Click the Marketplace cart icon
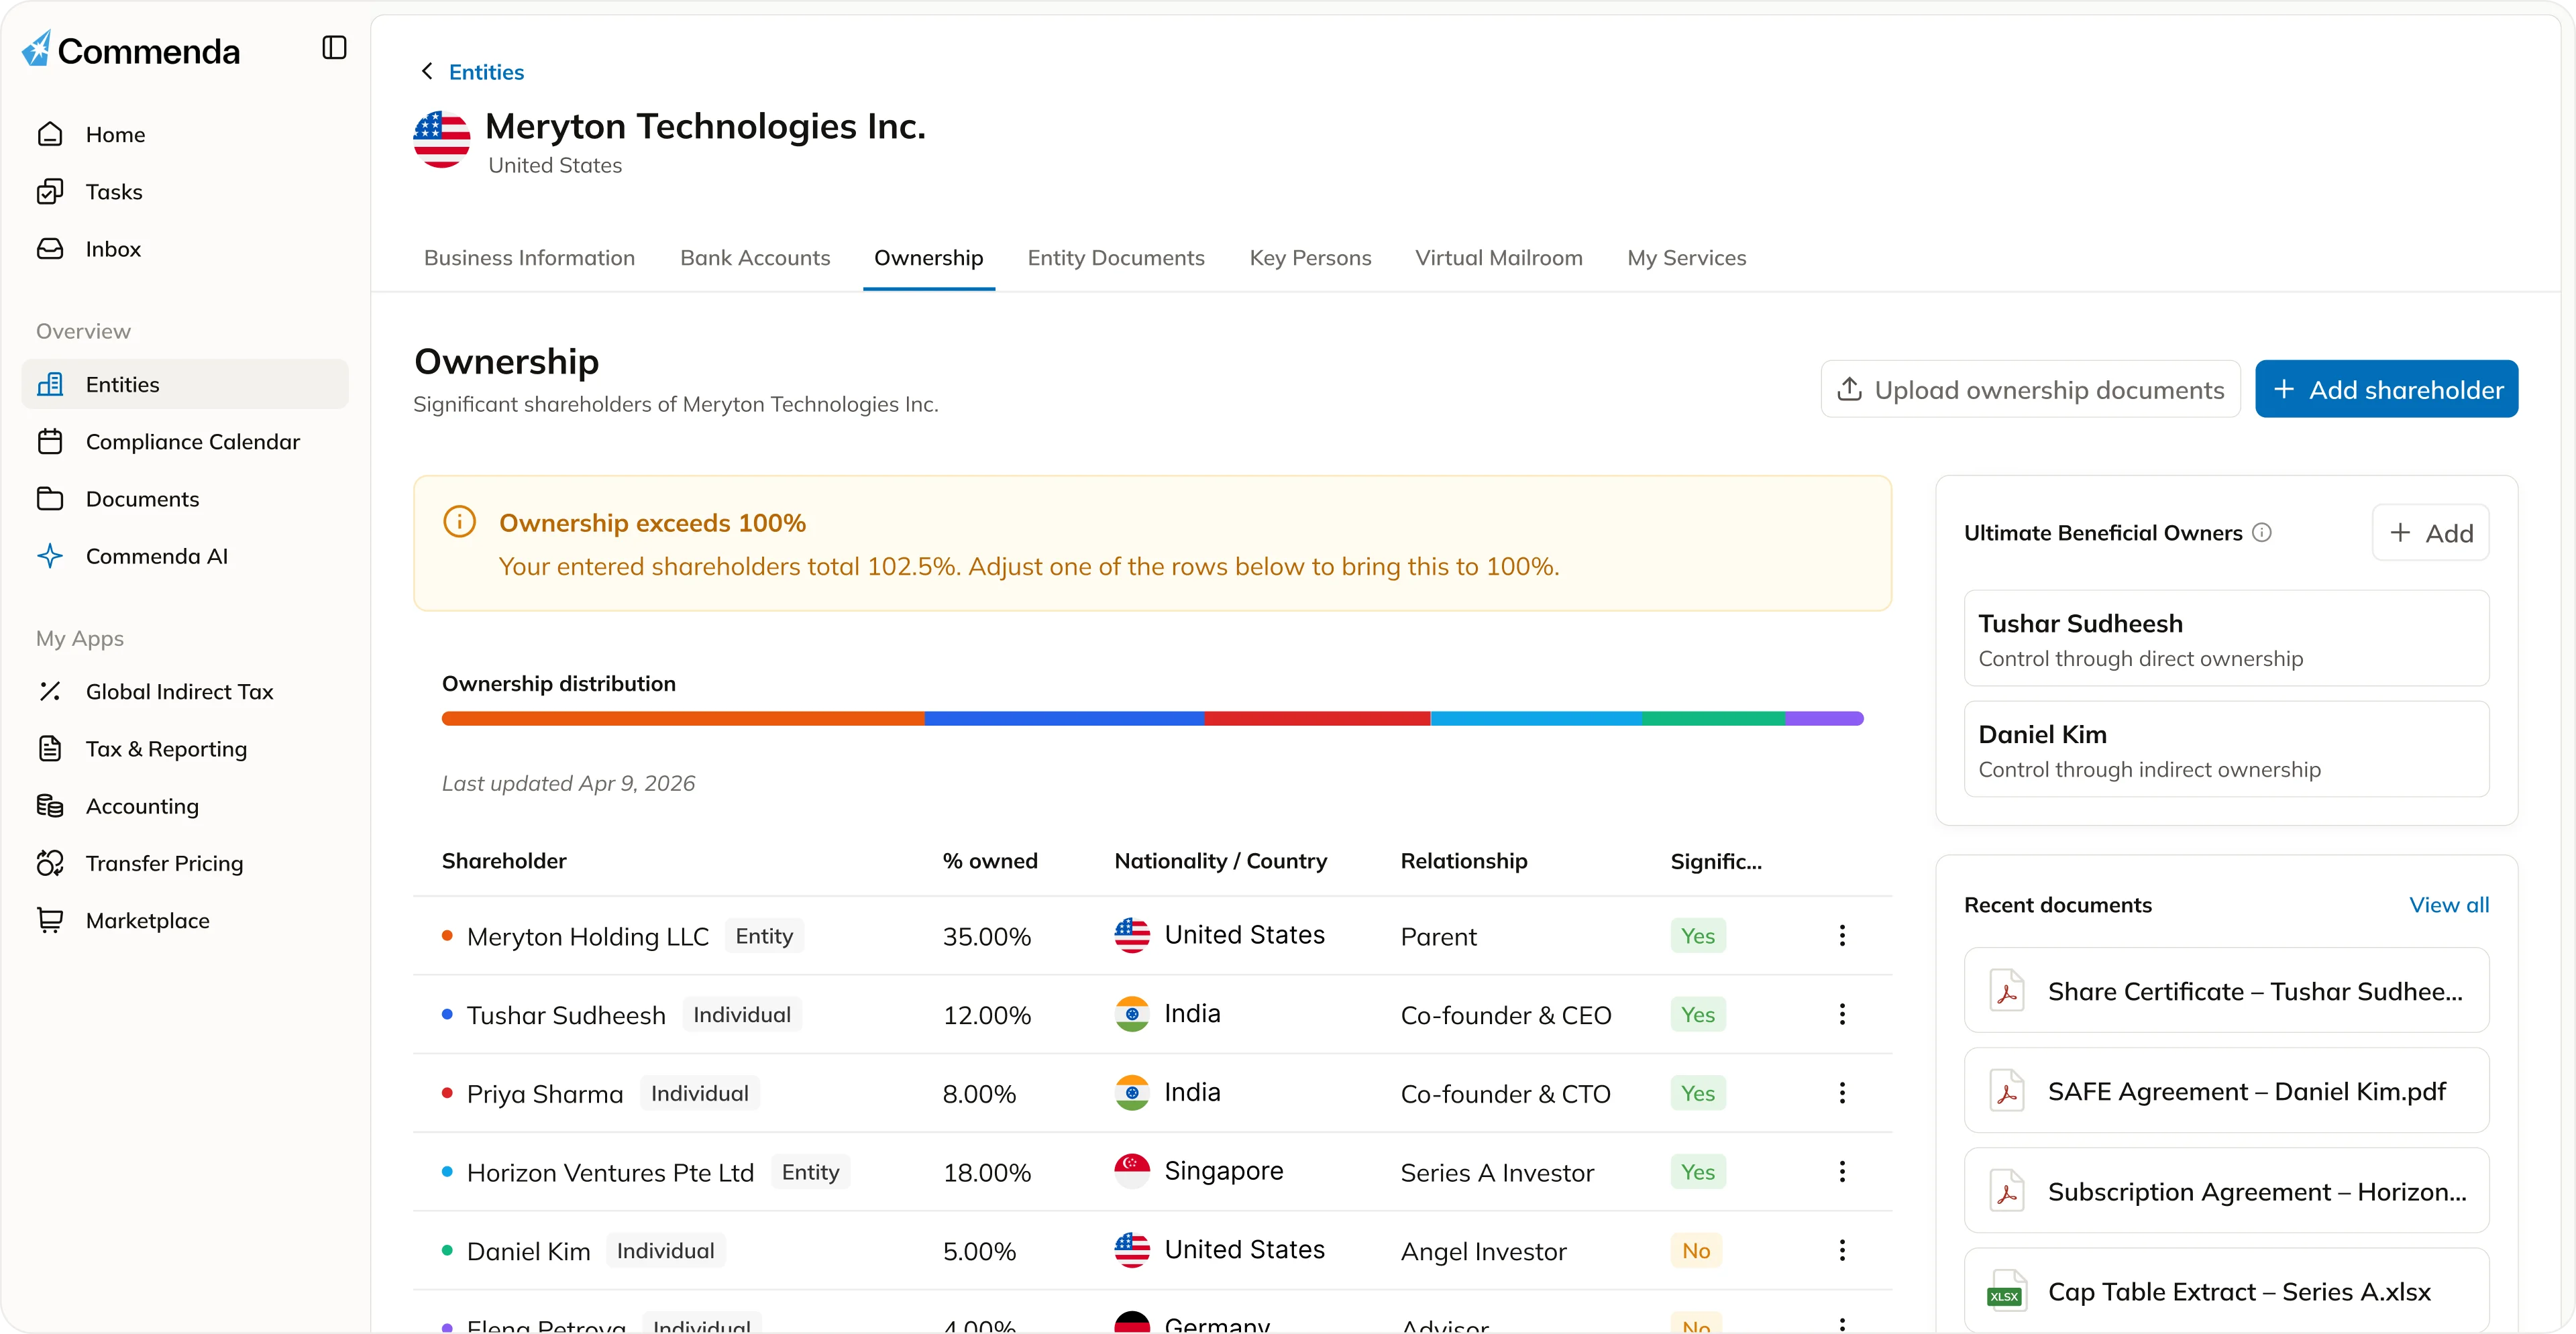Image resolution: width=2576 pixels, height=1334 pixels. coord(50,920)
